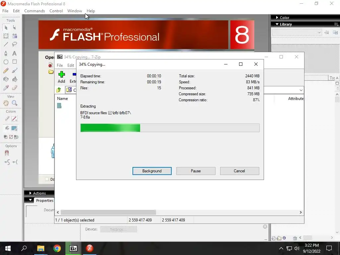Go up one folder in 7-Zip
This screenshot has height=255, width=340.
coord(59,90)
